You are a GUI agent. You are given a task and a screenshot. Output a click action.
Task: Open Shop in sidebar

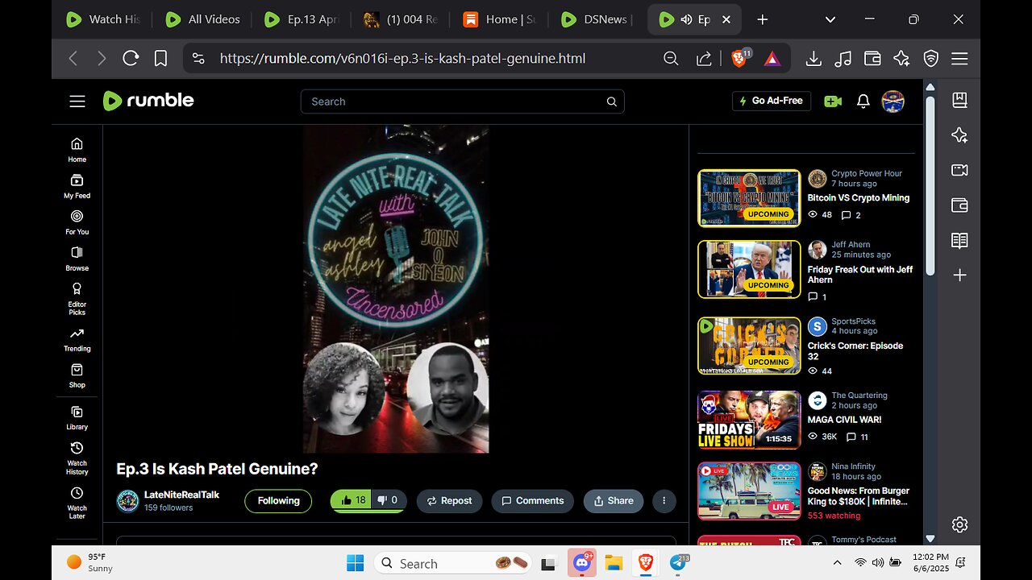click(77, 375)
